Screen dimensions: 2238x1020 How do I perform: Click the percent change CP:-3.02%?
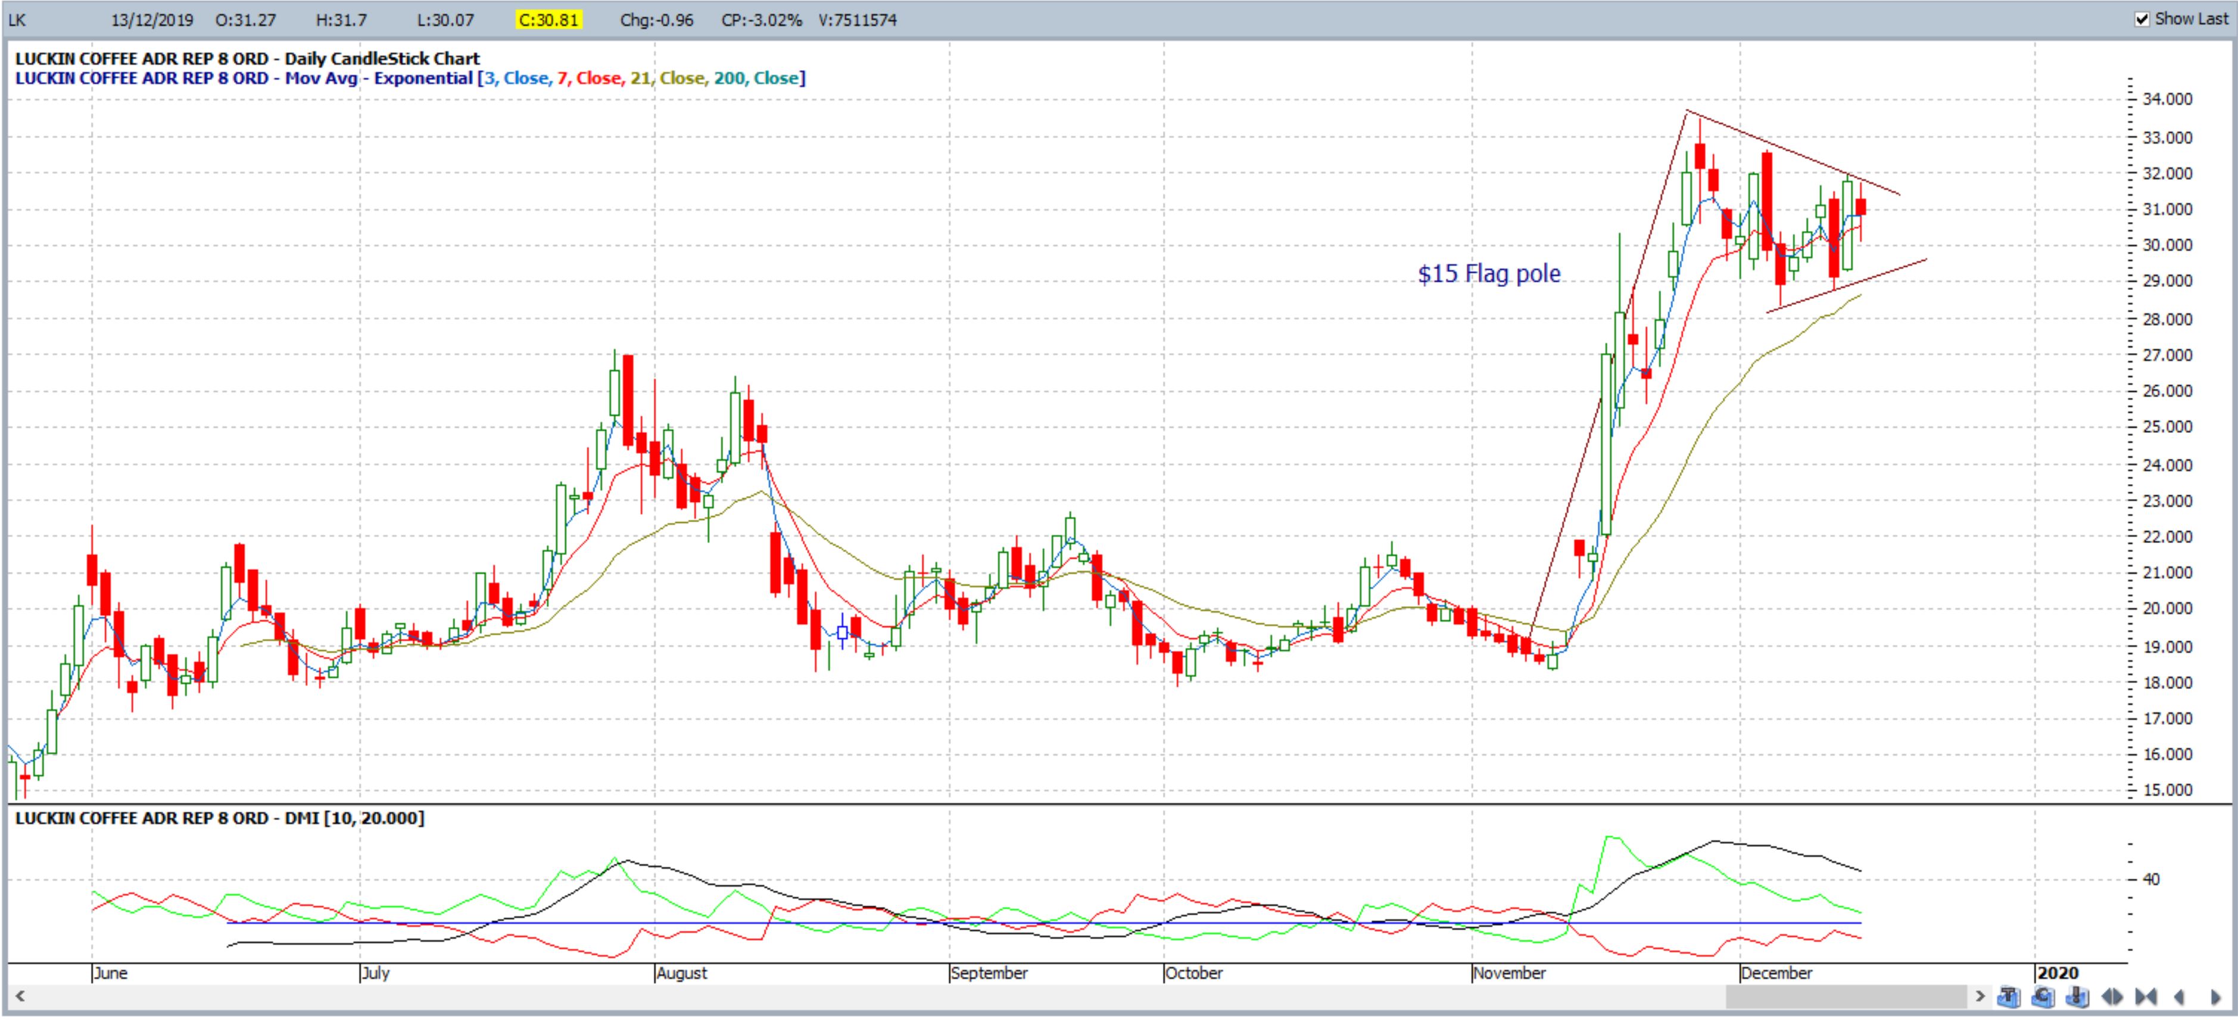click(761, 20)
